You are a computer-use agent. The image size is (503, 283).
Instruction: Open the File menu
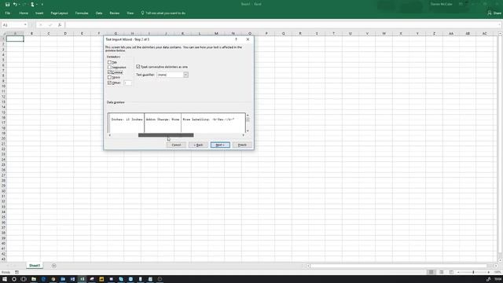pos(7,13)
